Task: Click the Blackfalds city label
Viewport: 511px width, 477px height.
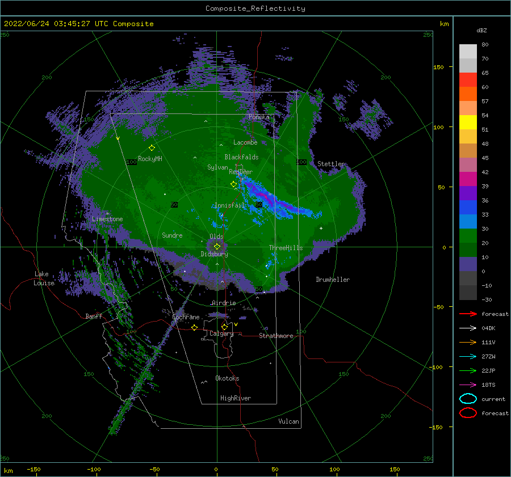Action: pyautogui.click(x=241, y=157)
